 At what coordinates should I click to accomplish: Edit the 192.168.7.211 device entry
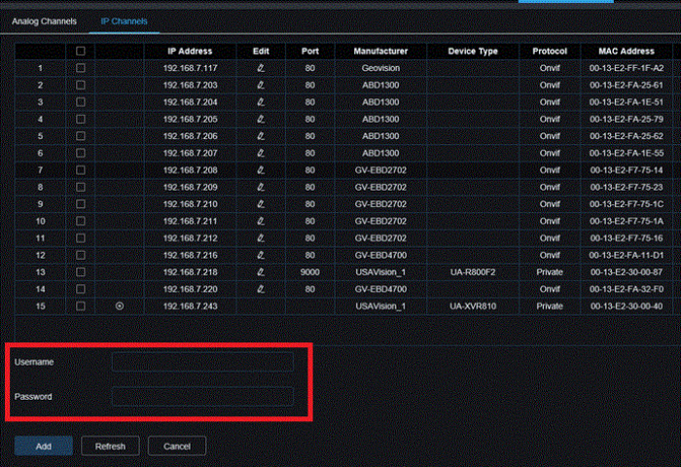point(261,221)
